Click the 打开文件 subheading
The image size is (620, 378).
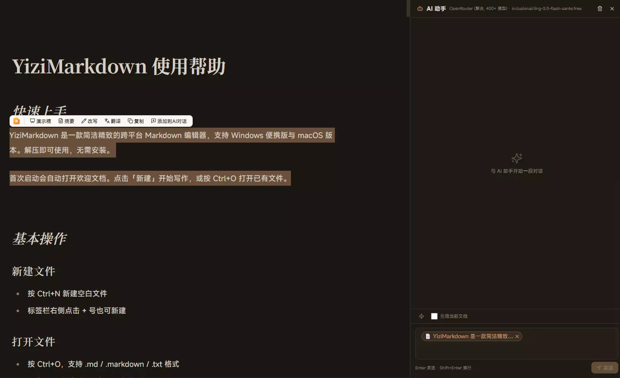pyautogui.click(x=34, y=342)
